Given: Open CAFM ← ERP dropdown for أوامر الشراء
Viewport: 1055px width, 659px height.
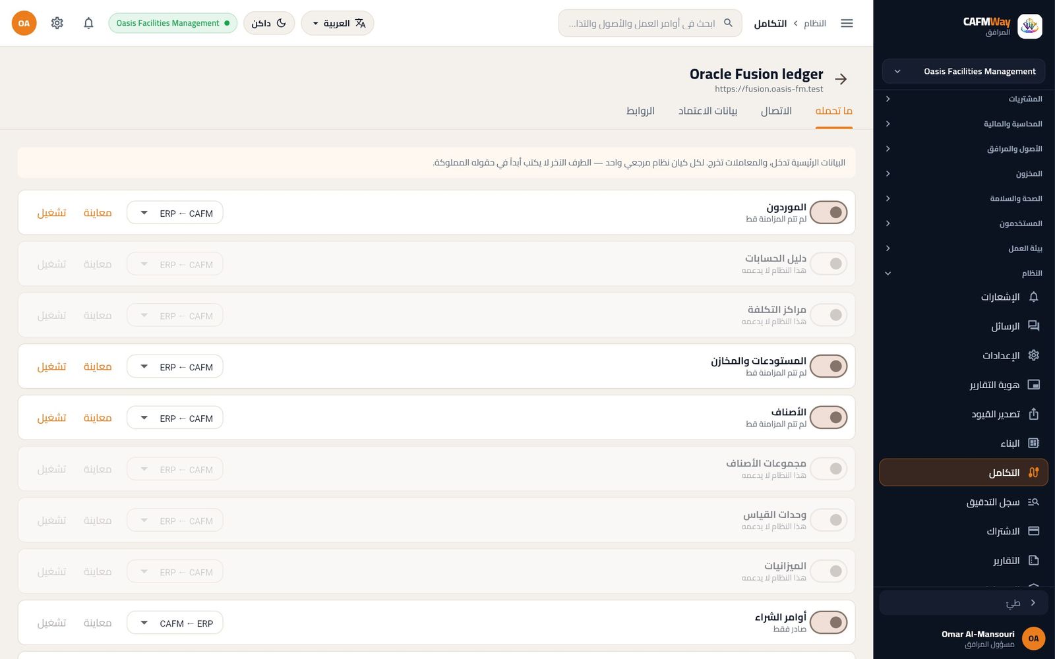Looking at the screenshot, I should tap(175, 623).
